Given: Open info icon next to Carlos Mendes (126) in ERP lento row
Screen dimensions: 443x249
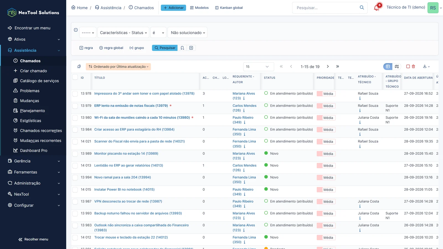Looking at the screenshot, I should pos(244,110).
